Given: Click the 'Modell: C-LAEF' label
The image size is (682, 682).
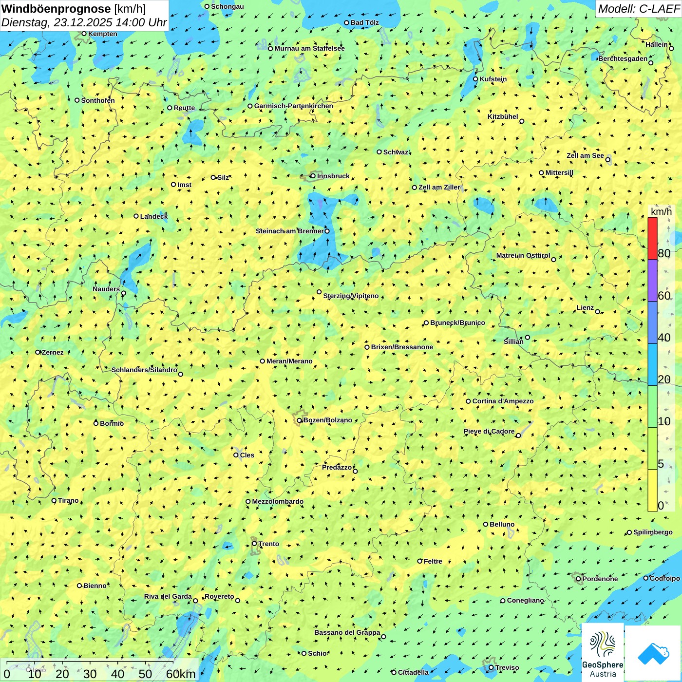Looking at the screenshot, I should 639,9.
